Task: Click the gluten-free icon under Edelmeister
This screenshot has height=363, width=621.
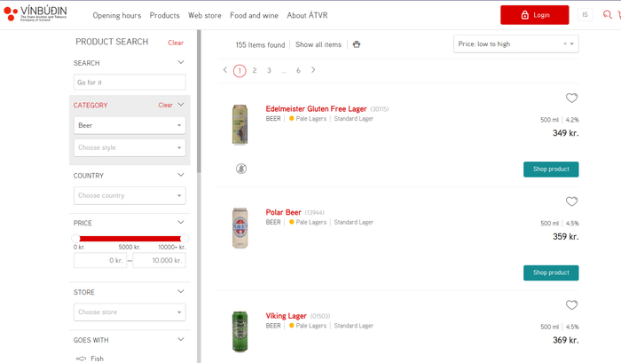Action: tap(241, 169)
